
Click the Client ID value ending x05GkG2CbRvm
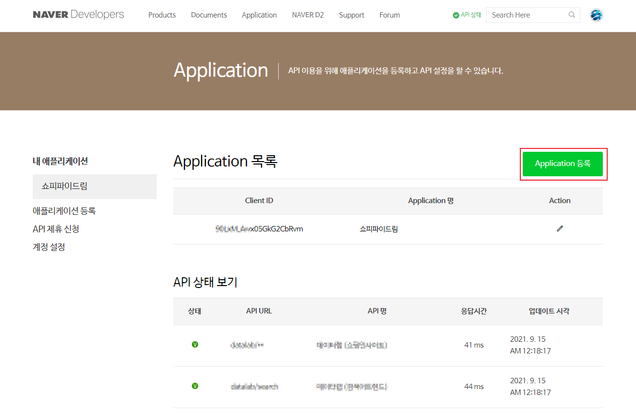pos(259,228)
